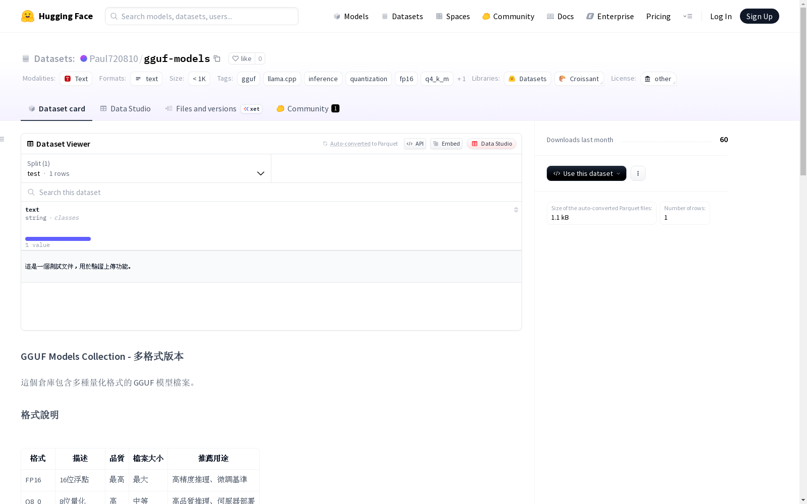
Task: Click Downloads last month value 60
Action: tap(724, 140)
